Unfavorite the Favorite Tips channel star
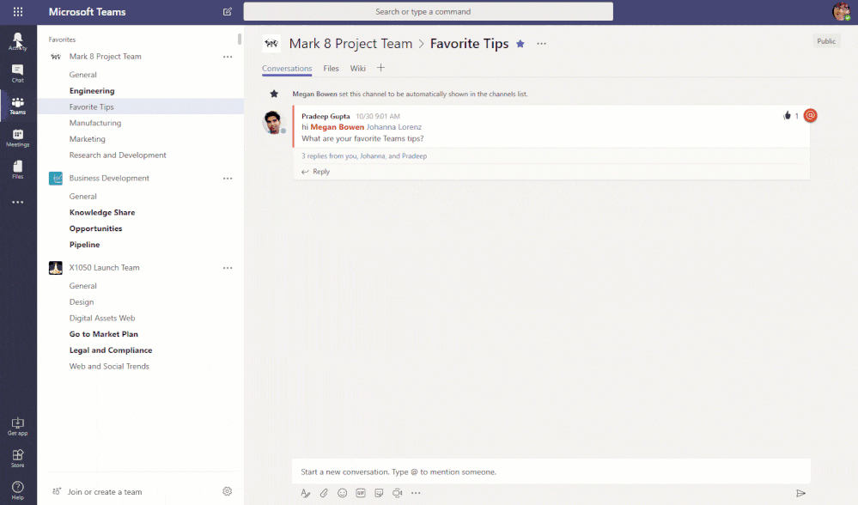 point(520,44)
